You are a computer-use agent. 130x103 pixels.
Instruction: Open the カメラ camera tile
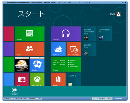pyautogui.click(x=22, y=79)
